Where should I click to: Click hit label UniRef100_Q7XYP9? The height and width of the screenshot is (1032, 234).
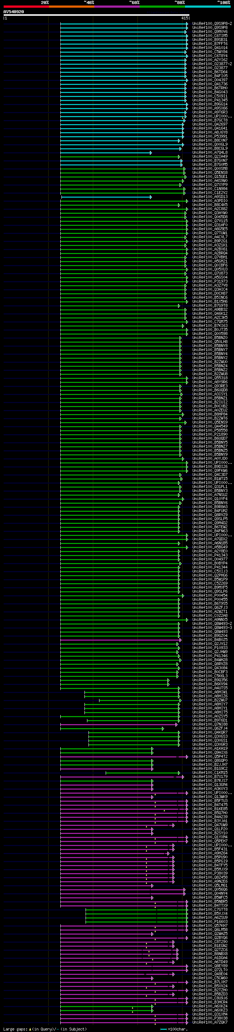click(x=210, y=185)
